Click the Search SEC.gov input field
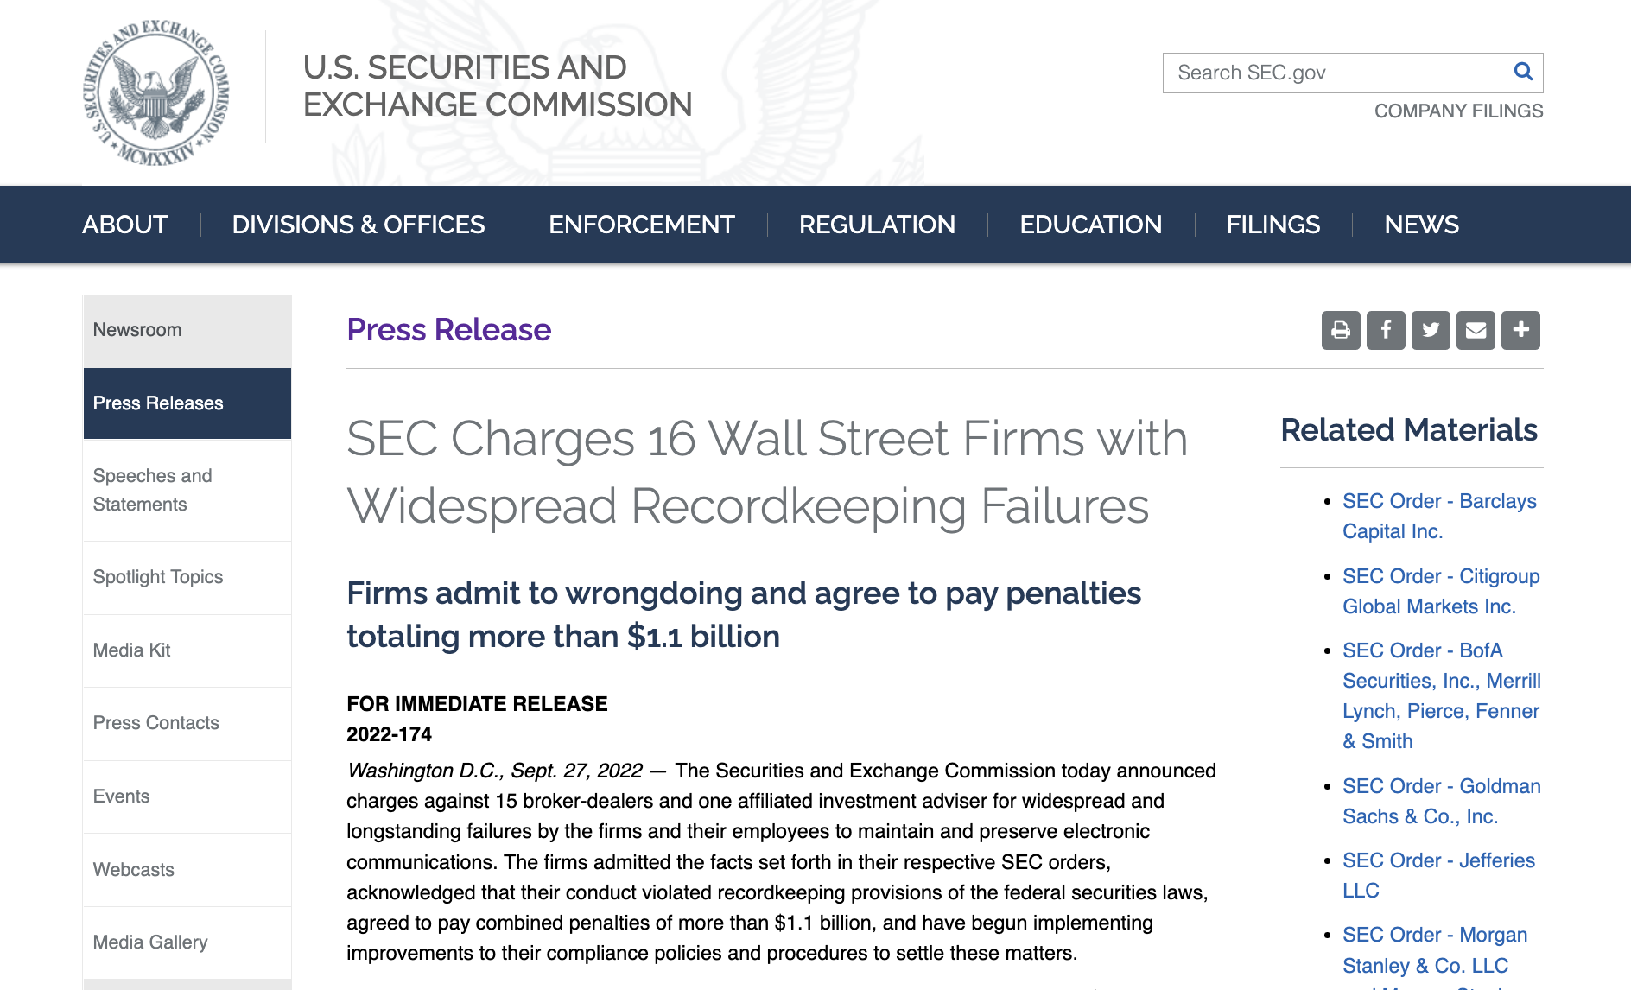Screen dimensions: 1631x990 coord(1330,73)
